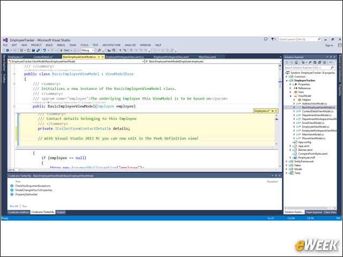Click the Save toolbar icon

click(33, 50)
